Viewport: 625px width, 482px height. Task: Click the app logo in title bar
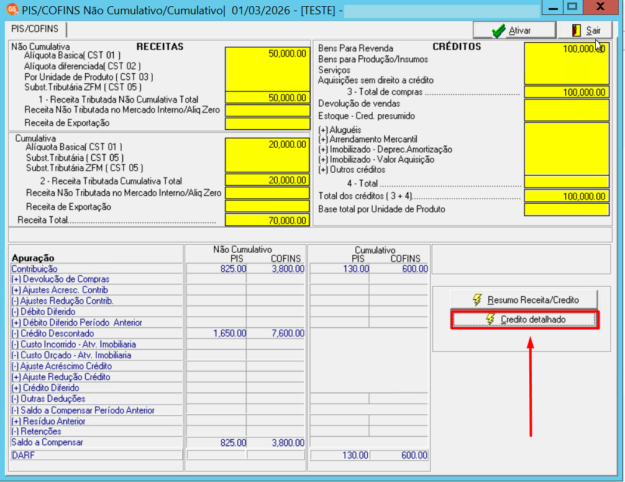tap(12, 9)
